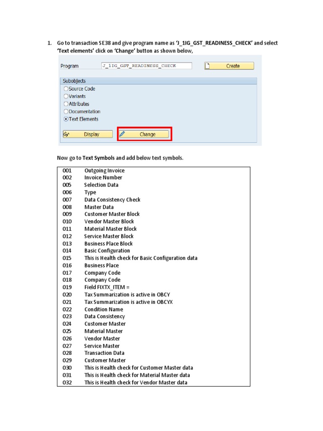This screenshot has width=323, height=431.
Task: Click the blank page icon on Create
Action: [x=207, y=66]
